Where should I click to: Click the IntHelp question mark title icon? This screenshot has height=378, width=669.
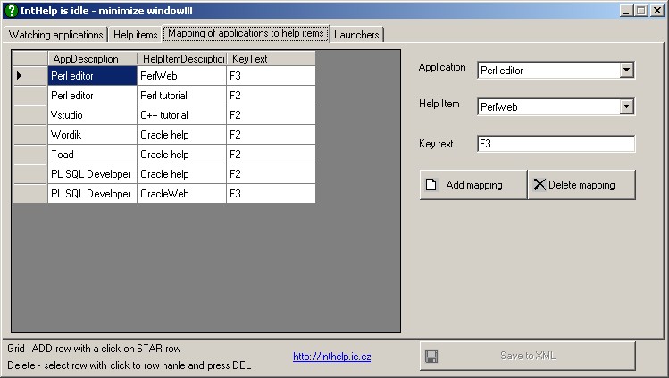(x=11, y=11)
